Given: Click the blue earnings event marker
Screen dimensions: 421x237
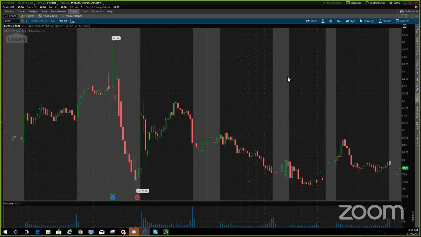Looking at the screenshot, I should click(112, 197).
